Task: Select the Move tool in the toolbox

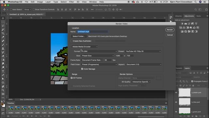Action: pos(3,18)
